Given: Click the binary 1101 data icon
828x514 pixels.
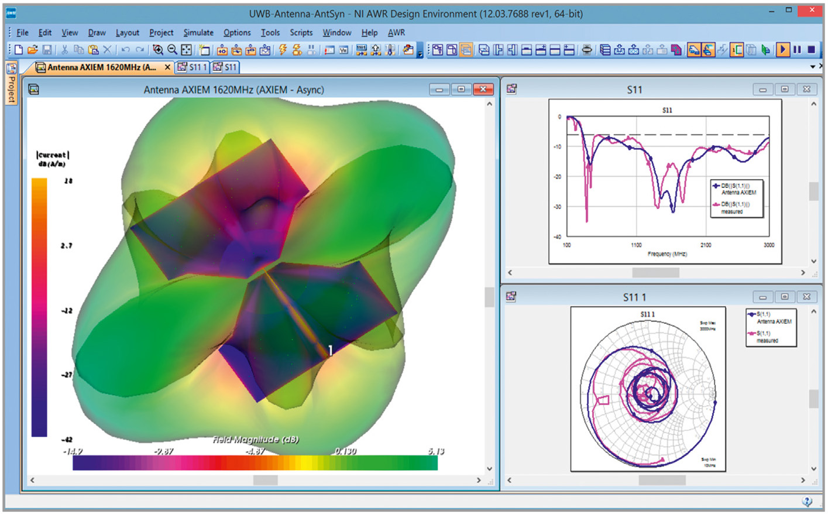Looking at the screenshot, I should pyautogui.click(x=362, y=50).
